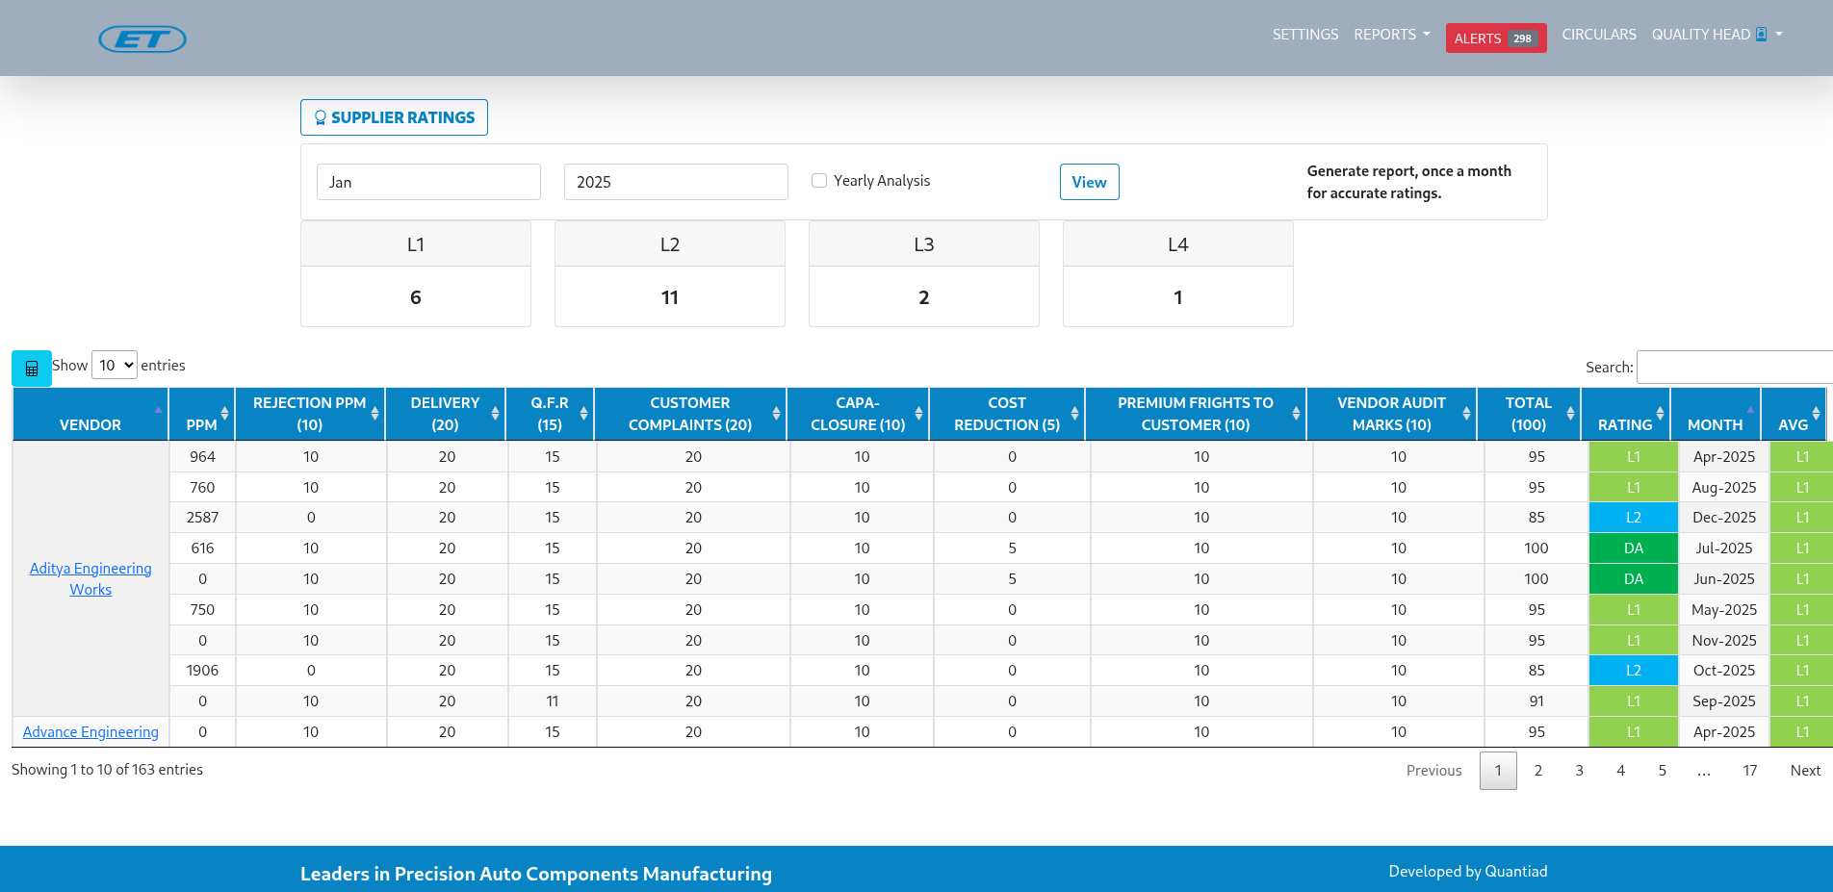Sort by Delivery (20) column arrows
The width and height of the screenshot is (1833, 892).
495,414
